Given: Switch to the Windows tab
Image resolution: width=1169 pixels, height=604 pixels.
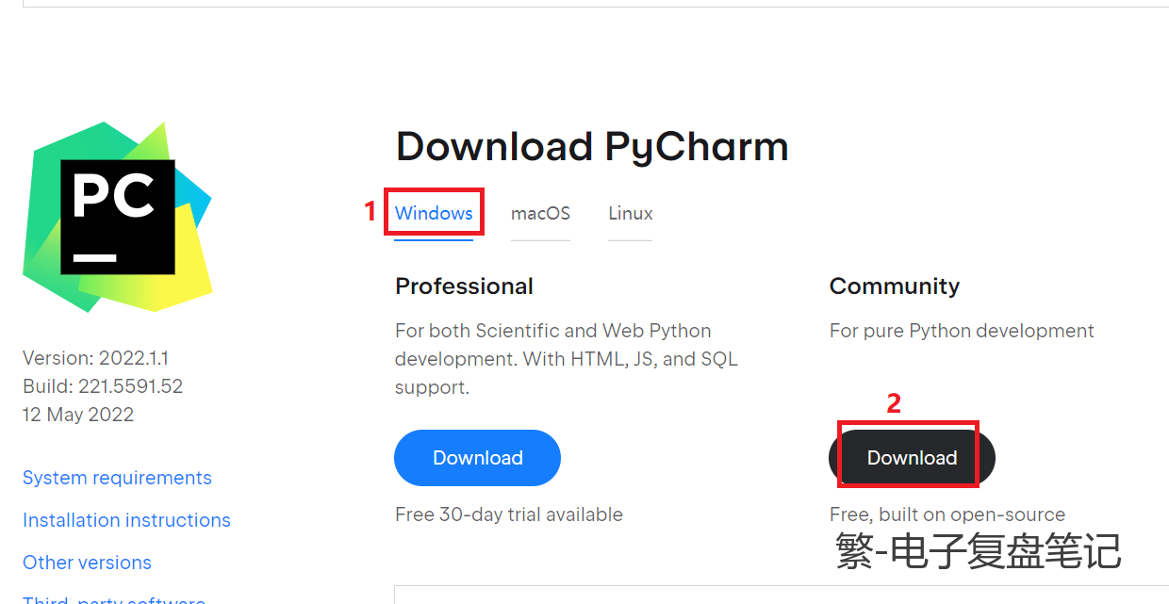Looking at the screenshot, I should tap(434, 213).
